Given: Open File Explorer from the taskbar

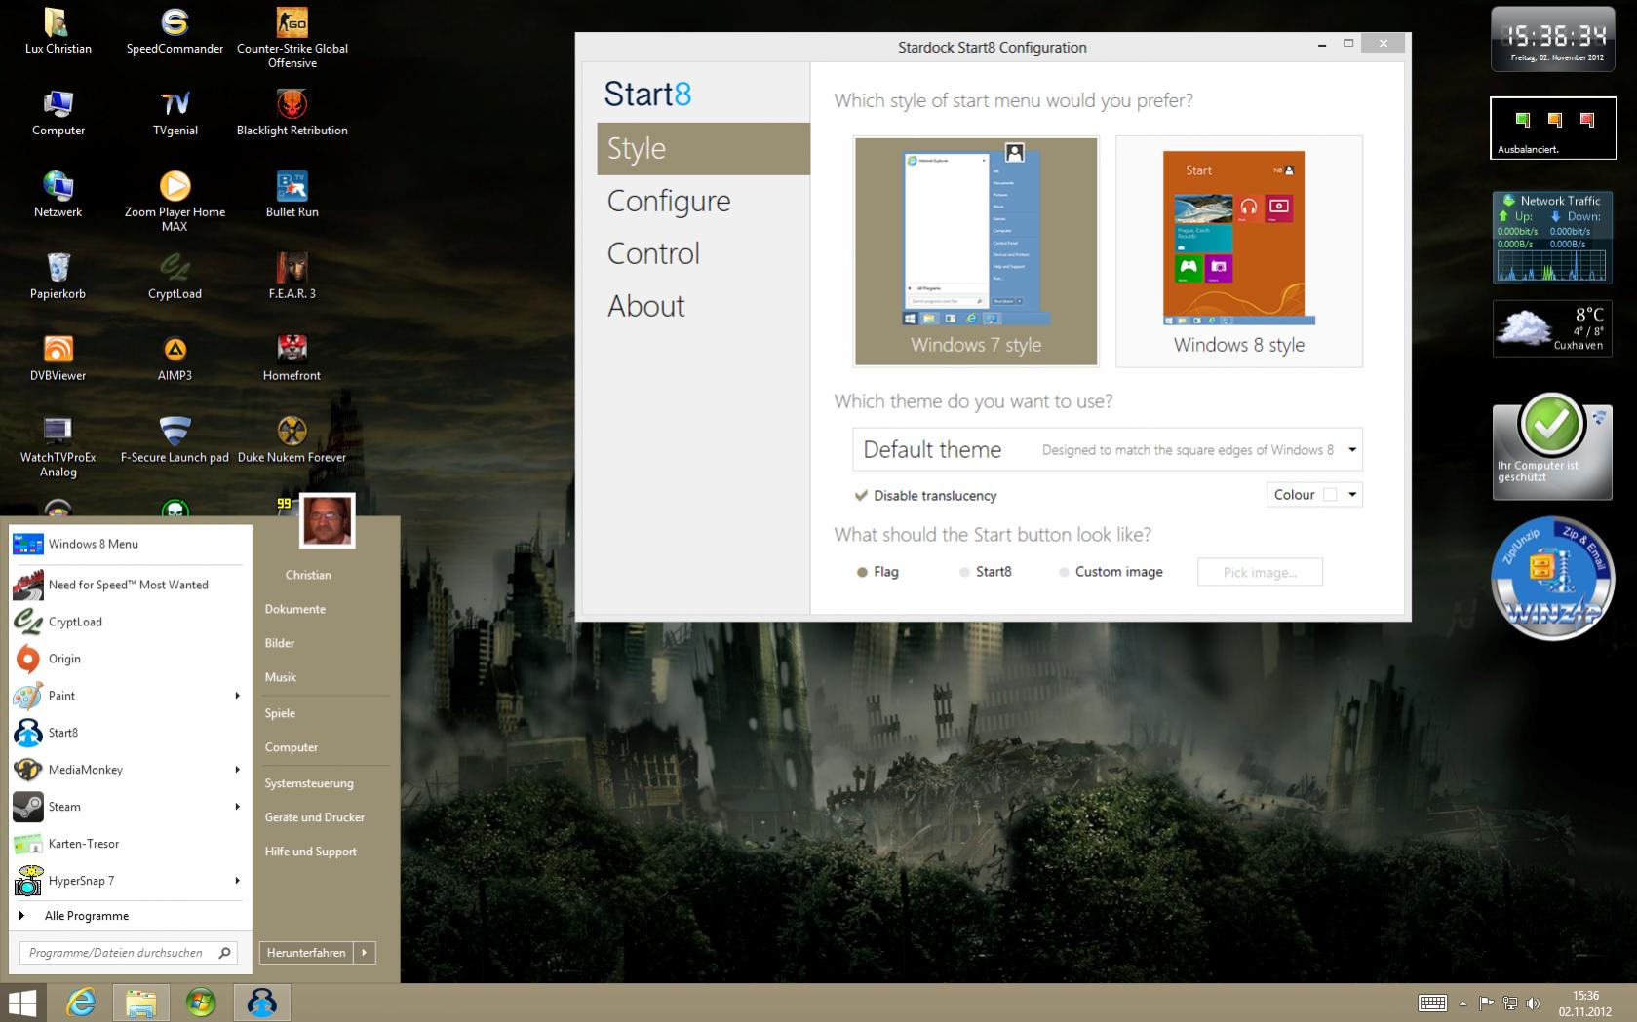Looking at the screenshot, I should click(x=141, y=1003).
